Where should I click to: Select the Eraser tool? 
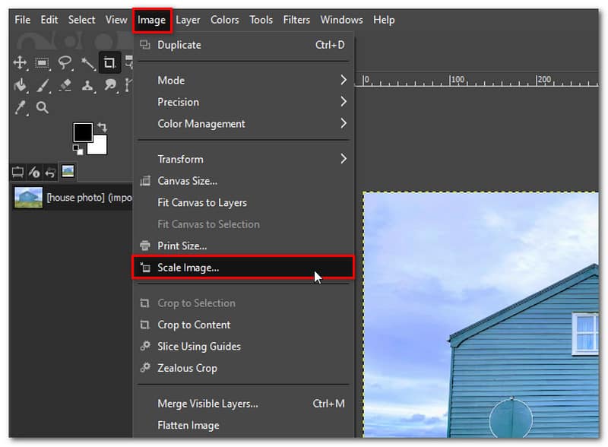click(65, 85)
